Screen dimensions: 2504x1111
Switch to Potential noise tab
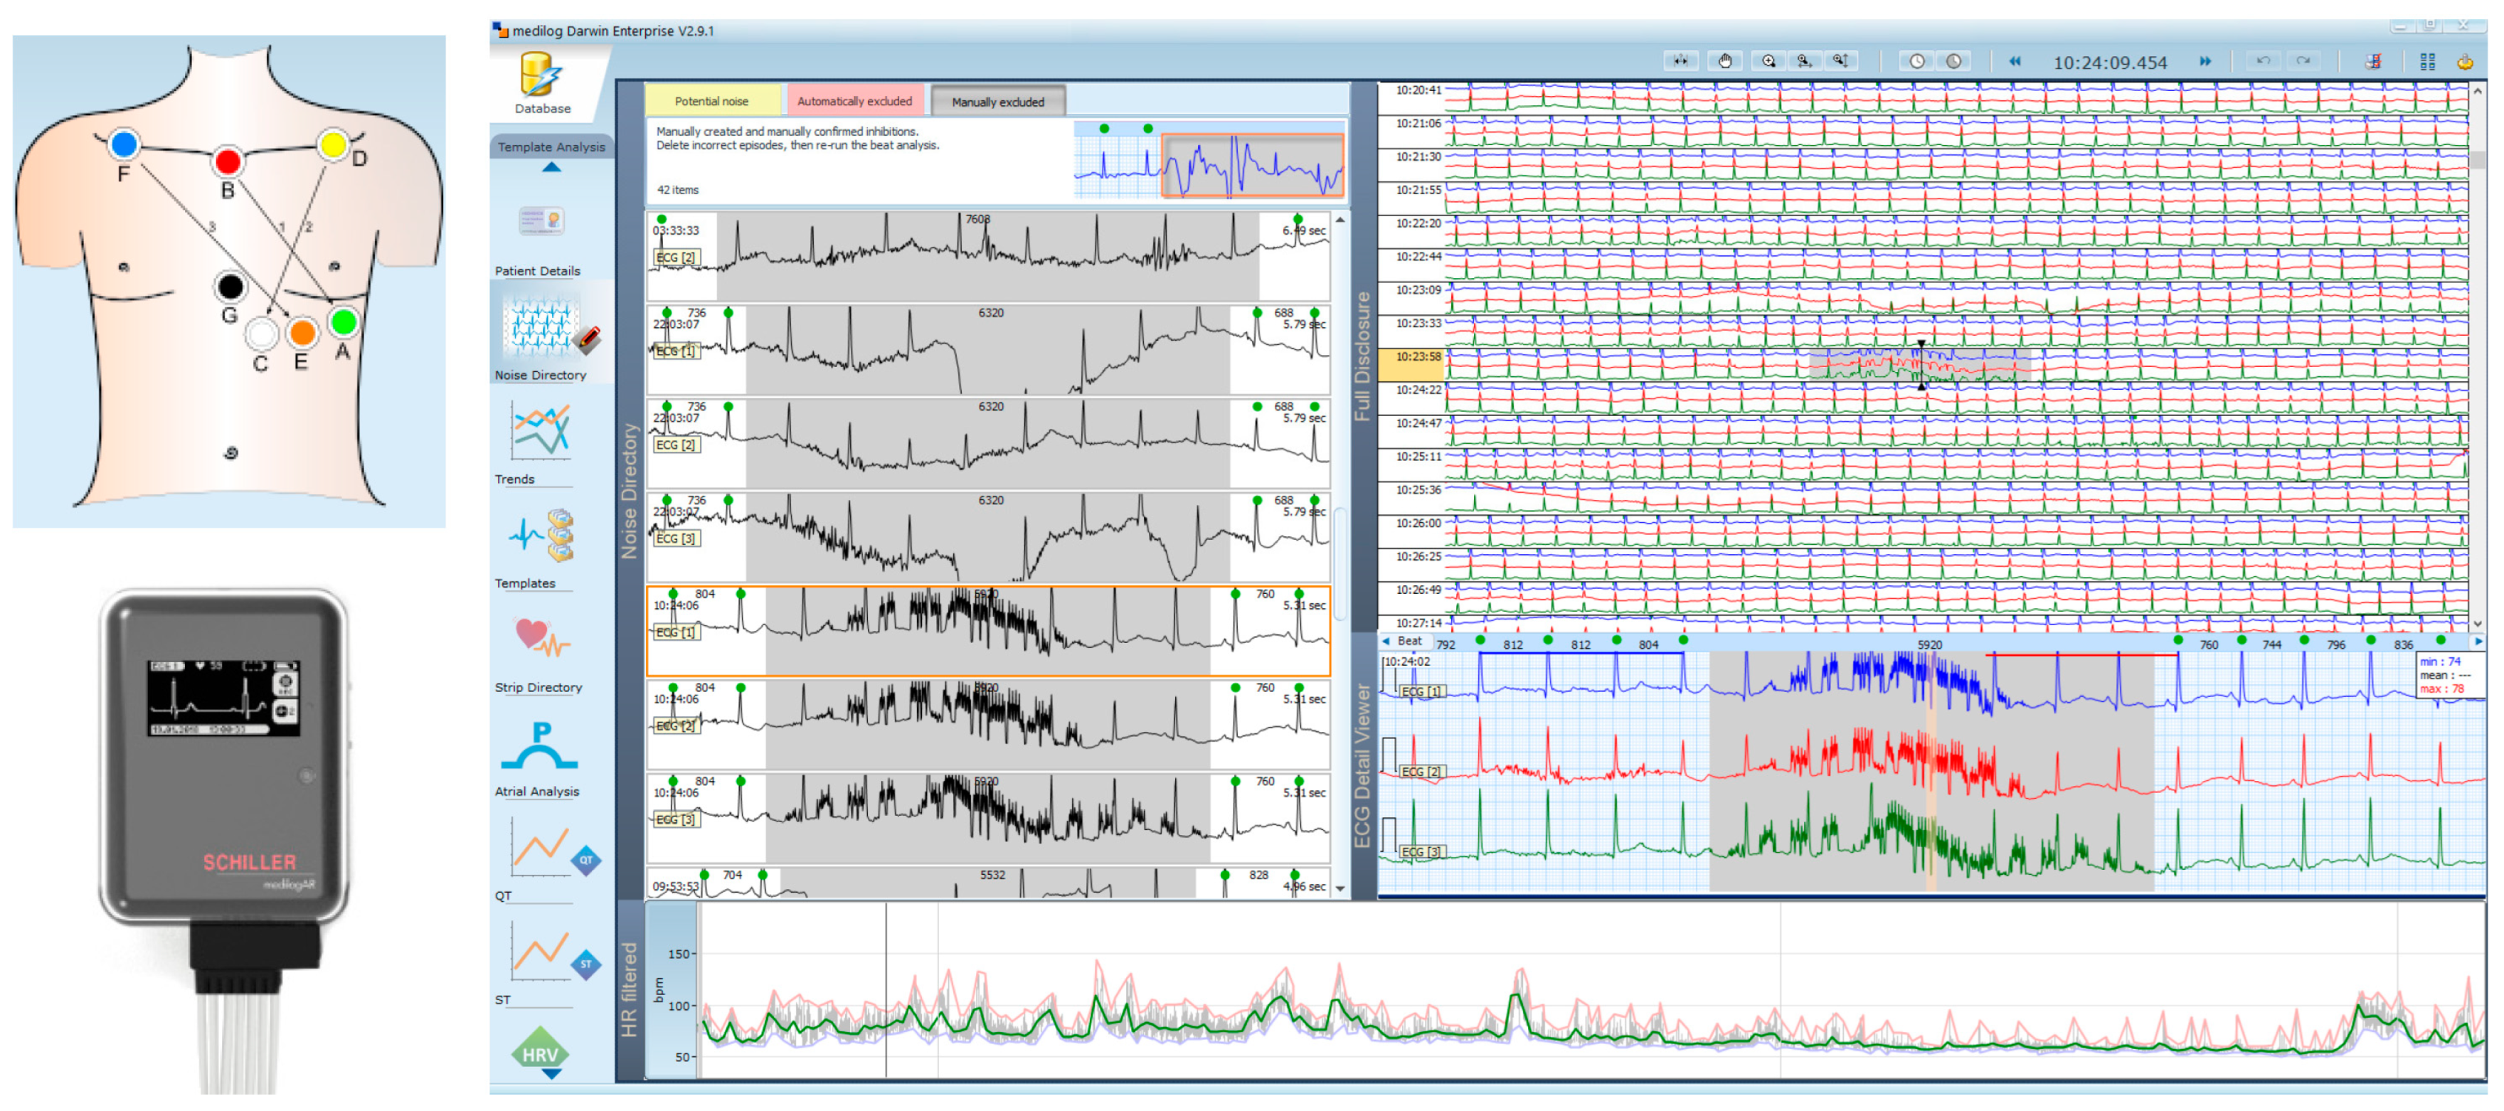[711, 101]
